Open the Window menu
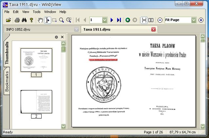Viewport: 209px width, 138px height. [50, 12]
